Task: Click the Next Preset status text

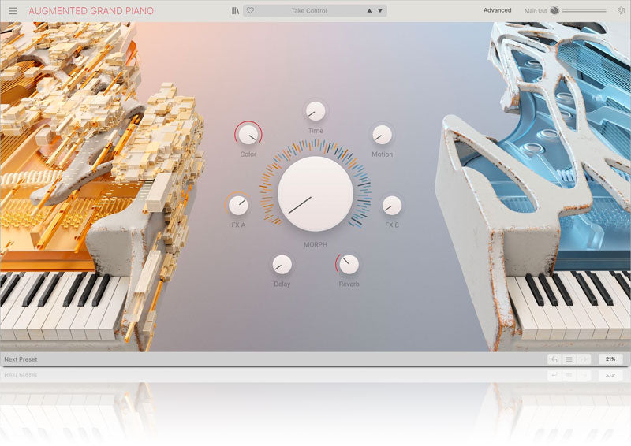Action: pos(21,359)
